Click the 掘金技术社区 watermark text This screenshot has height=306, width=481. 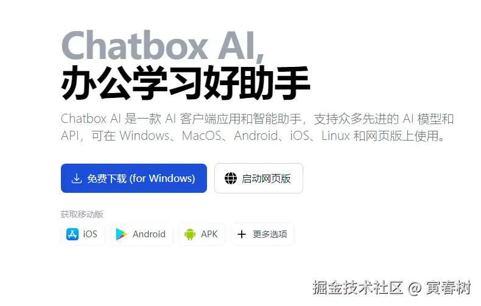357,288
